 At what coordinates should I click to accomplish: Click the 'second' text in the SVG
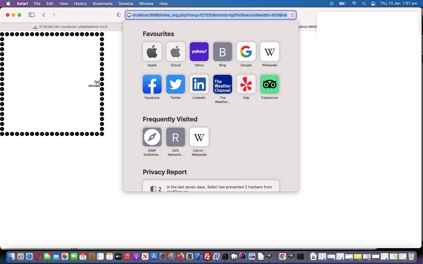click(94, 86)
